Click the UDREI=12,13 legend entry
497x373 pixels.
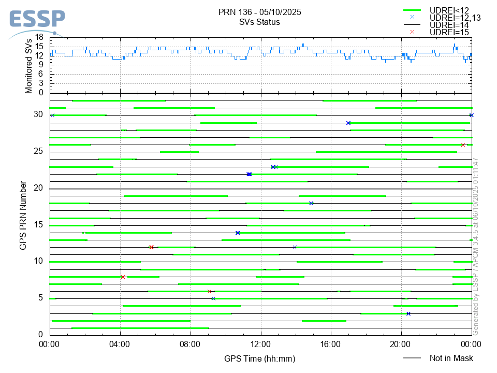click(x=455, y=18)
